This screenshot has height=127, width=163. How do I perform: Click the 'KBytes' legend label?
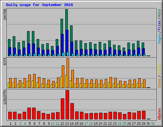pos(159,114)
